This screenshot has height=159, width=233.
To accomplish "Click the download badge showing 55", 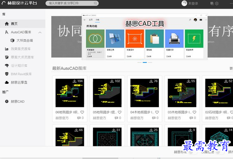I will pyautogui.click(x=191, y=81).
